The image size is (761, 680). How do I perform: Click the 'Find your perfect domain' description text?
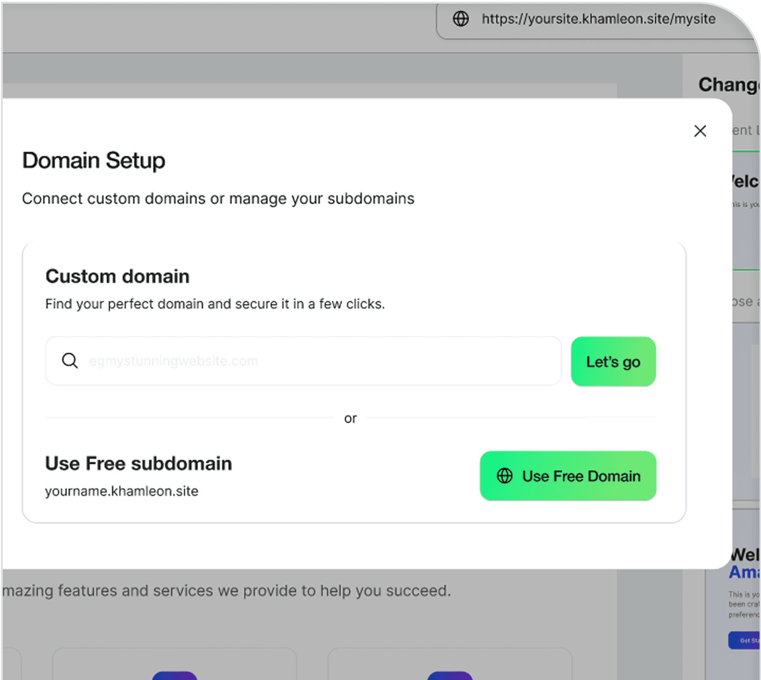point(215,303)
